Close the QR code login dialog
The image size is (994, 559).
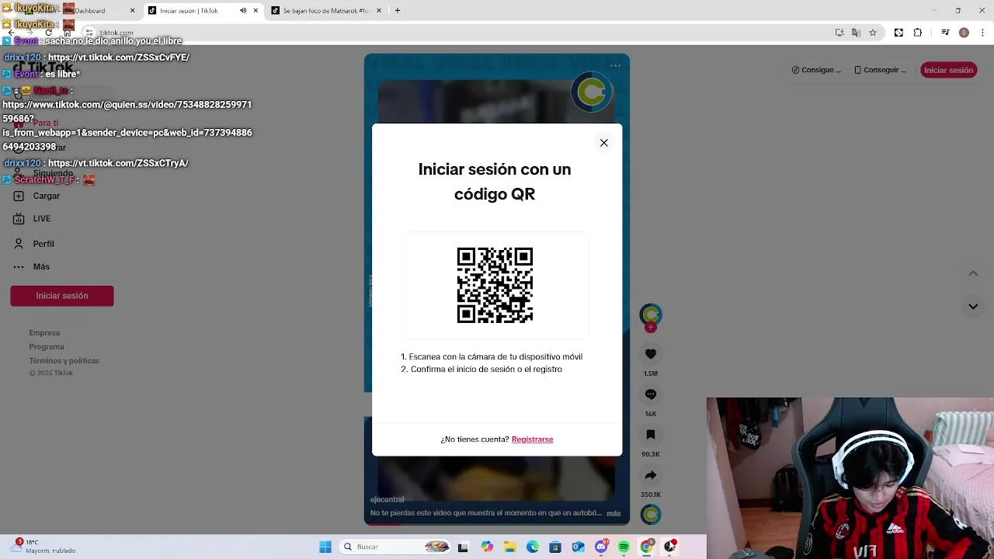[603, 143]
